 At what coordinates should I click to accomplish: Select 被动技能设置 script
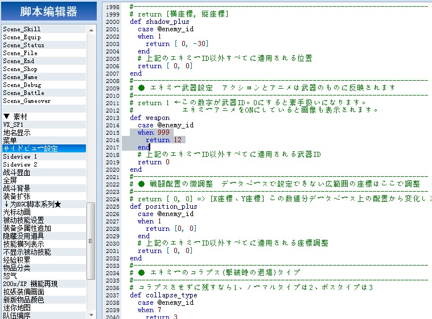[44, 221]
